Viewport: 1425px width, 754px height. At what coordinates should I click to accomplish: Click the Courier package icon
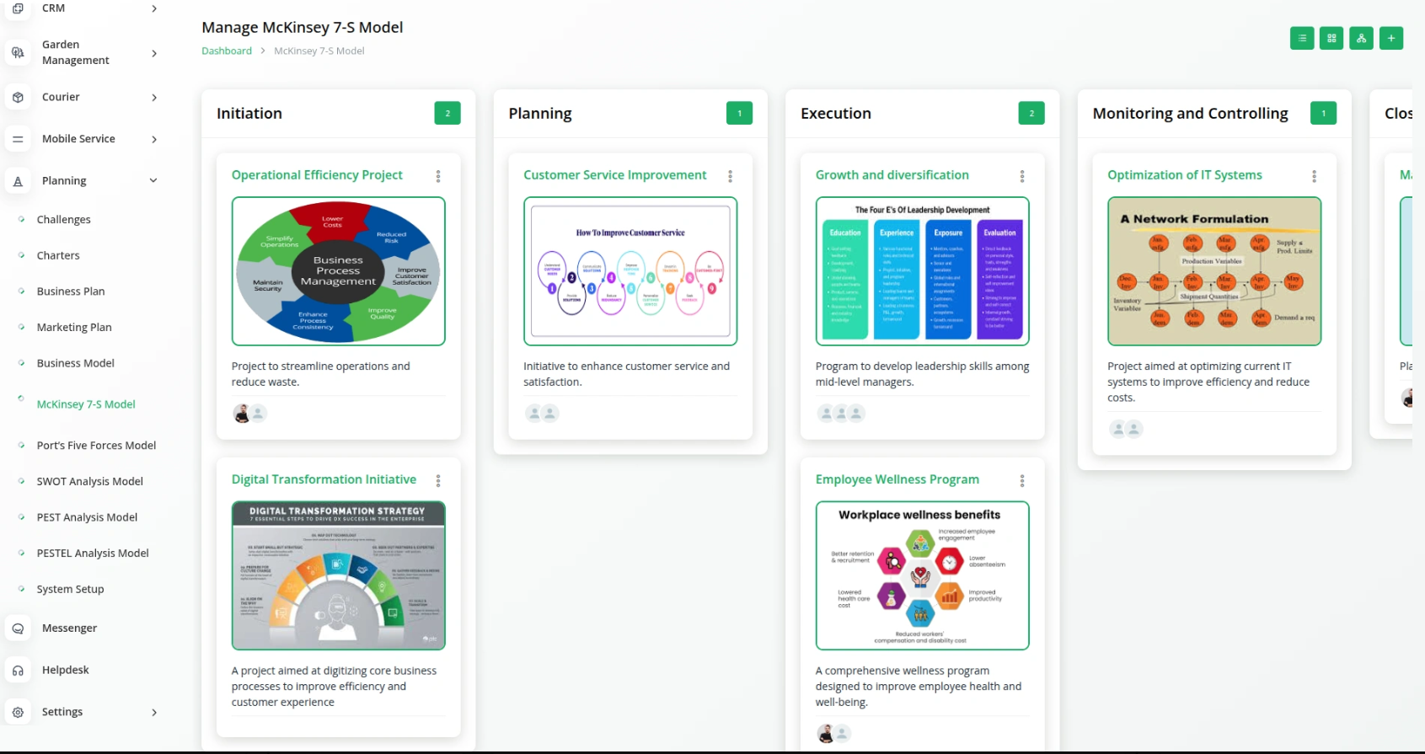pos(18,97)
